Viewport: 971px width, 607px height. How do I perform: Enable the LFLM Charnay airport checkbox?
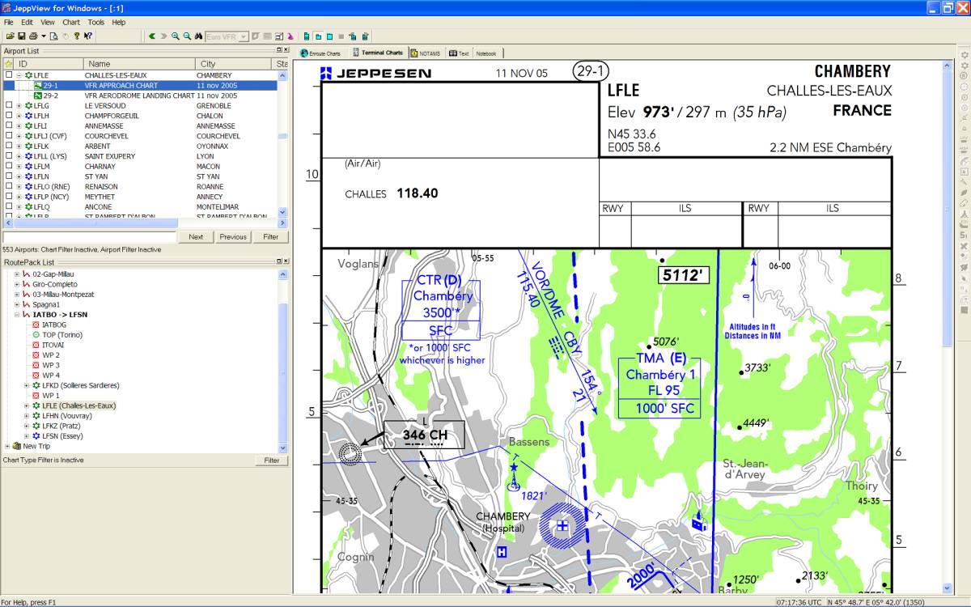9,167
